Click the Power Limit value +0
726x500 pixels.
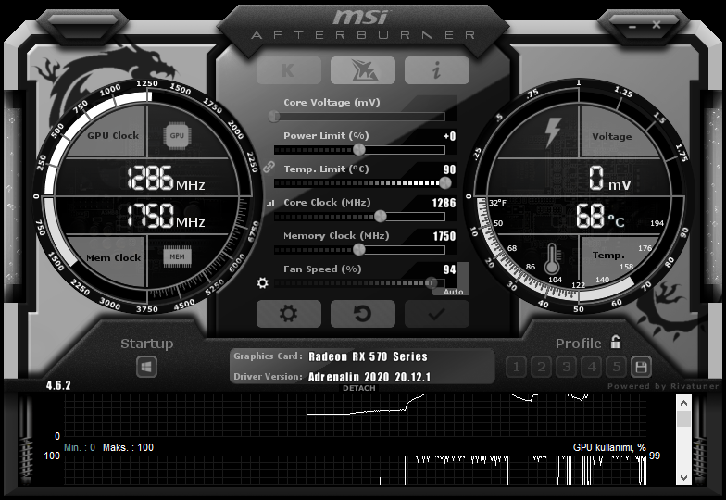pos(449,136)
